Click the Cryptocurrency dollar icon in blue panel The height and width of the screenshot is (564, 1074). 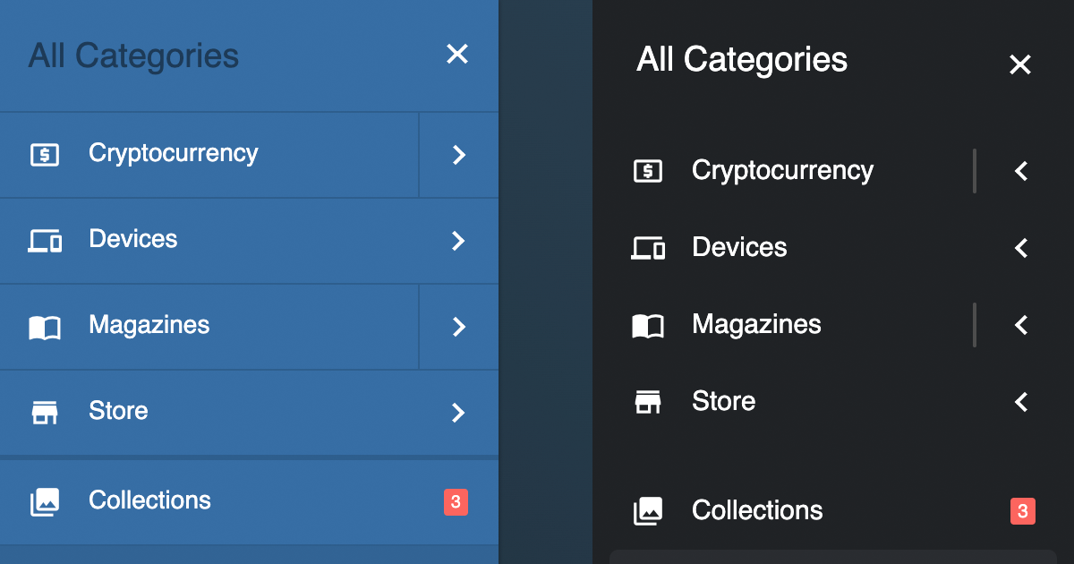pos(45,155)
